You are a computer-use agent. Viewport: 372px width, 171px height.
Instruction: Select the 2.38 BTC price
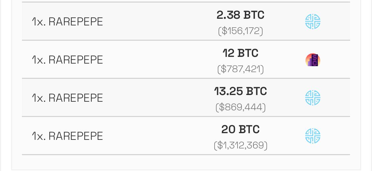pos(240,15)
